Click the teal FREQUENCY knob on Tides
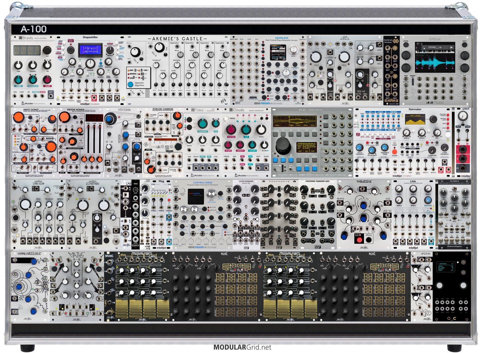 pyautogui.click(x=203, y=124)
